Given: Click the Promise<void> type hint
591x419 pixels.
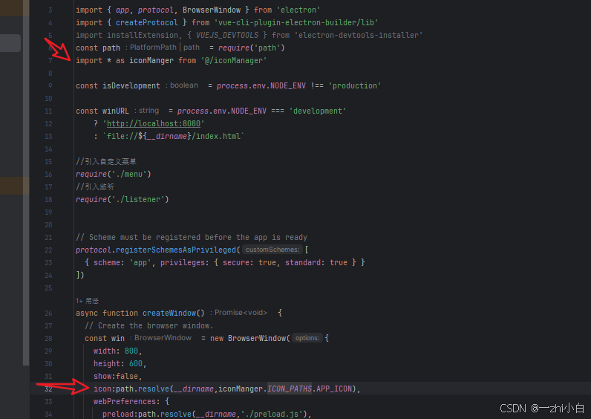Looking at the screenshot, I should click(x=241, y=313).
